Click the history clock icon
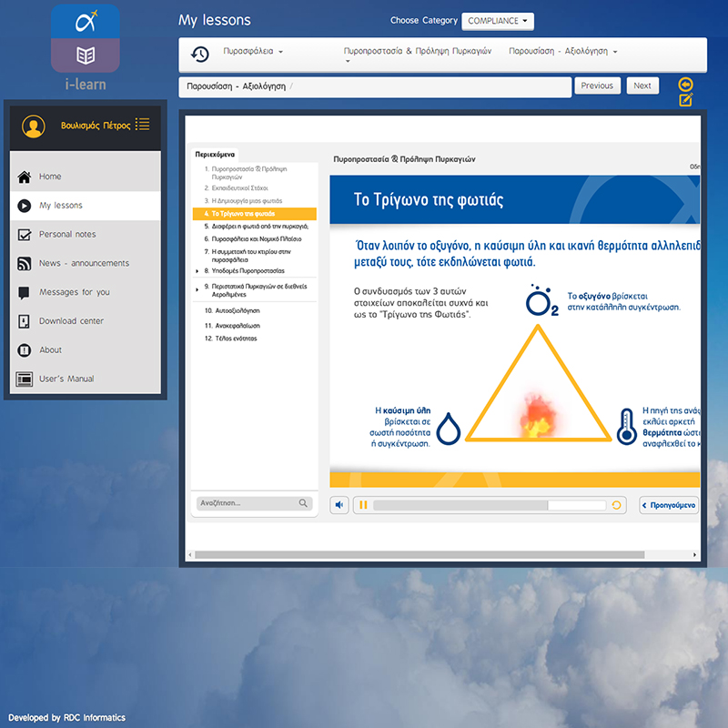Screen dimensions: 728x728 (x=199, y=55)
